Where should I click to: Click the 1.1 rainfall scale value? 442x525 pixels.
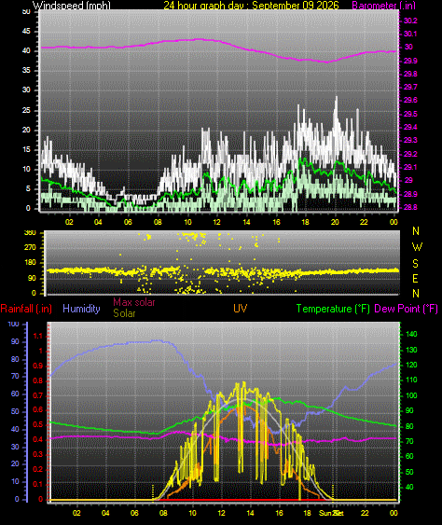point(38,336)
